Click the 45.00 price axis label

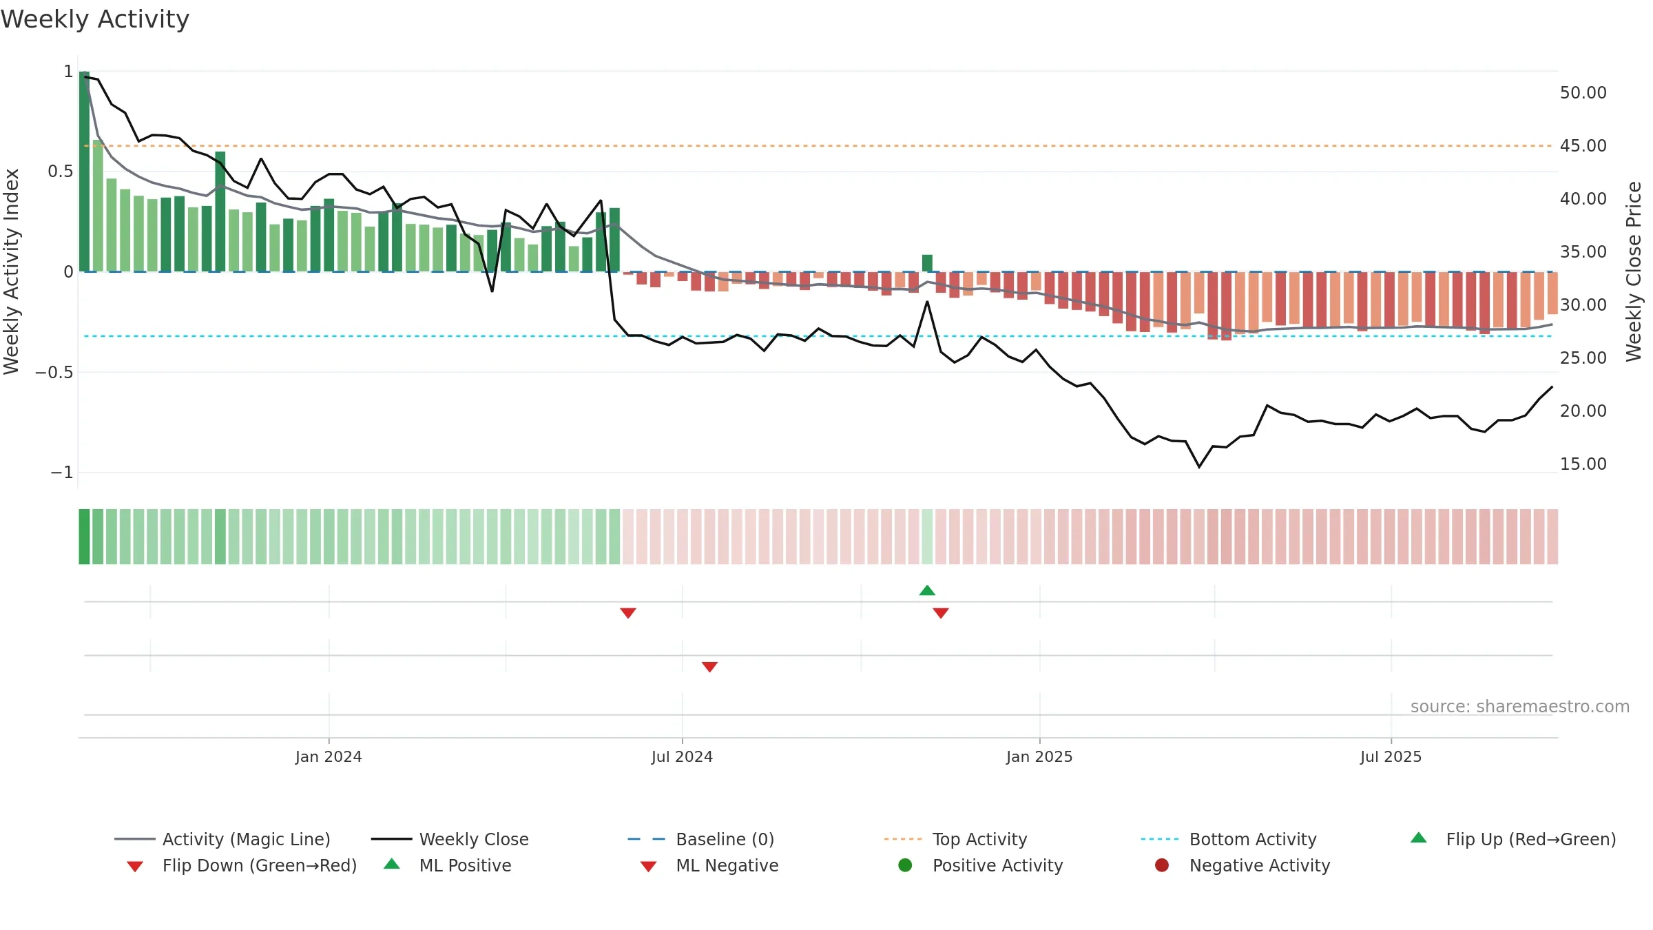[x=1583, y=145]
